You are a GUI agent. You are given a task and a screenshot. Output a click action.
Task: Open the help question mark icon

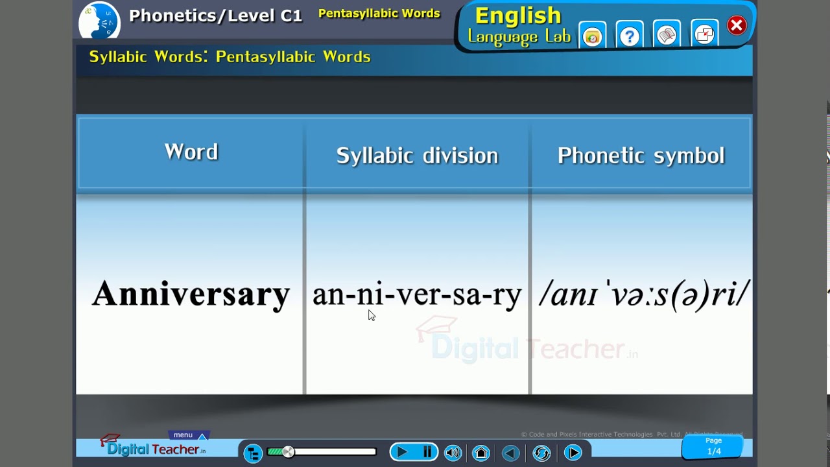pyautogui.click(x=630, y=36)
